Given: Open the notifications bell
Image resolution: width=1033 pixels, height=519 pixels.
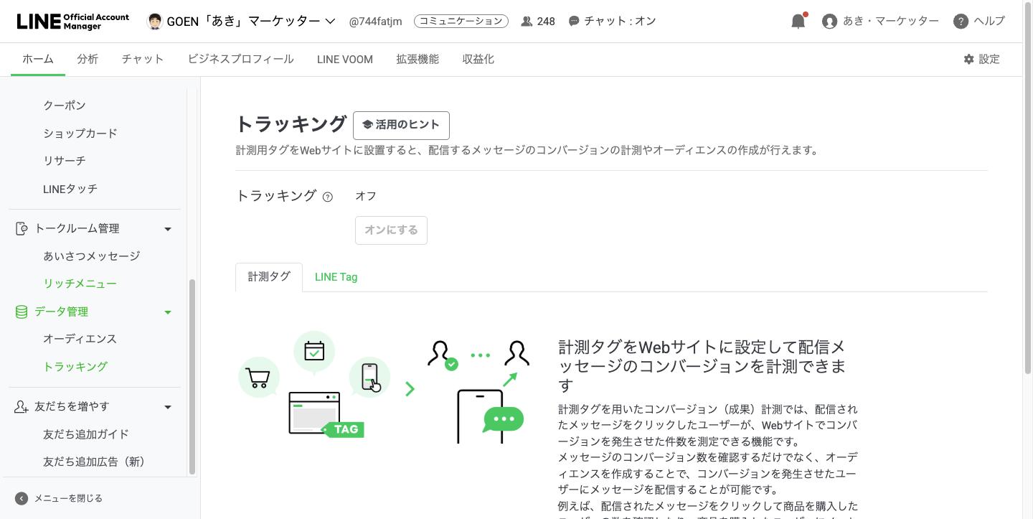Looking at the screenshot, I should (x=798, y=21).
